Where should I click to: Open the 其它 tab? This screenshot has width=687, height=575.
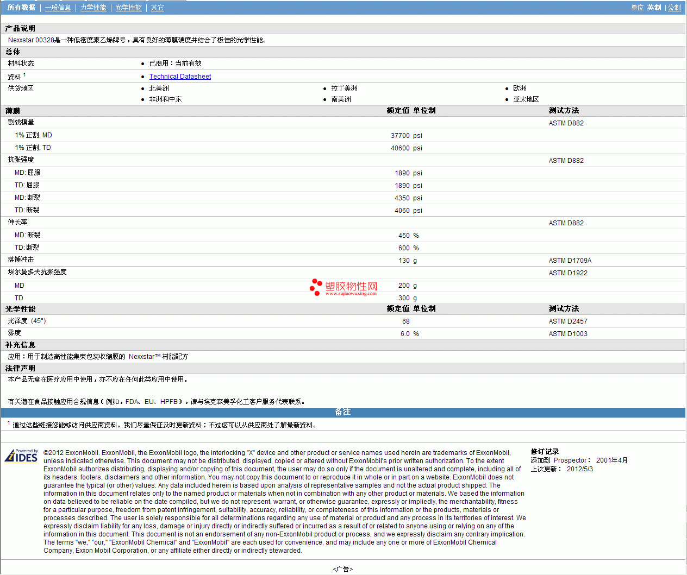tap(158, 8)
